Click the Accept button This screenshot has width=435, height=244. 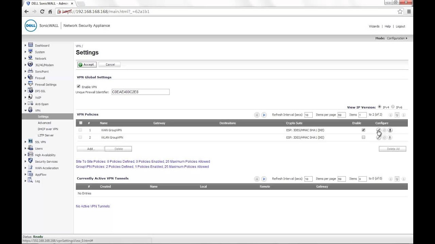coord(87,64)
